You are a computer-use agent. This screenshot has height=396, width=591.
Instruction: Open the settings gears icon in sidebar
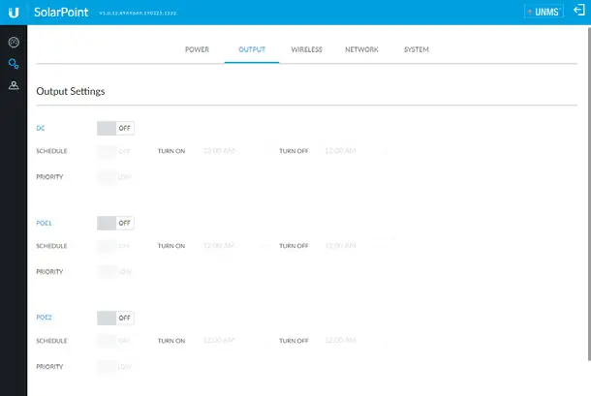[14, 64]
